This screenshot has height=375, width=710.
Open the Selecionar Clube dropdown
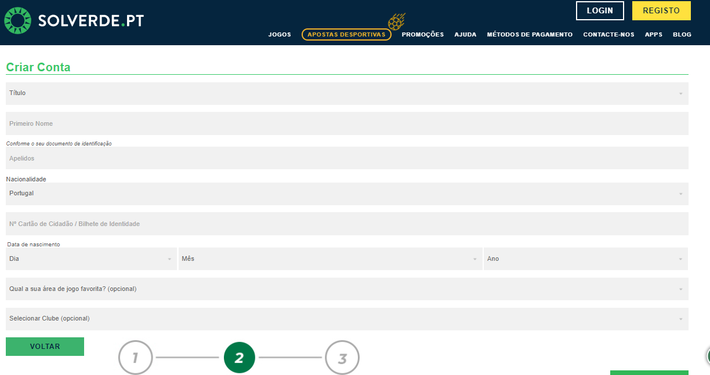click(347, 319)
